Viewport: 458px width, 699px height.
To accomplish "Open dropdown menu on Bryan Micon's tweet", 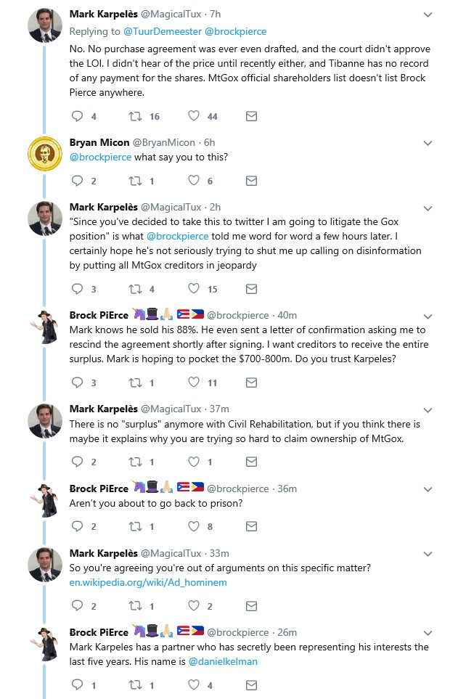I will [428, 143].
